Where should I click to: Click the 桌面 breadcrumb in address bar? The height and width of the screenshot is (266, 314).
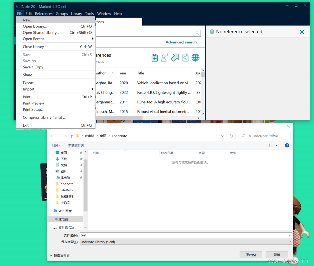(103, 136)
